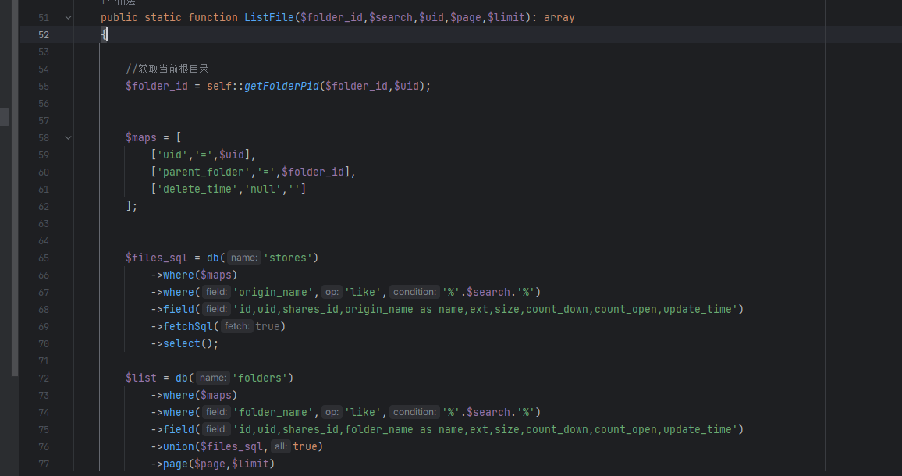Click the 'null' string on line 61
Image resolution: width=902 pixels, height=476 pixels.
[x=264, y=189]
